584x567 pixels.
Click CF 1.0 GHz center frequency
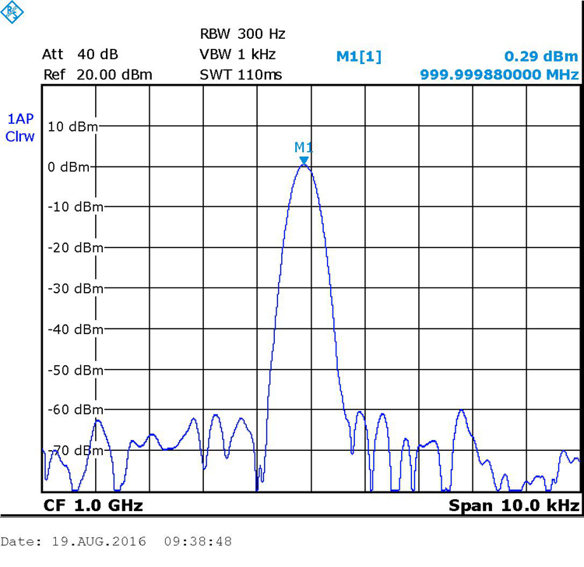(93, 505)
